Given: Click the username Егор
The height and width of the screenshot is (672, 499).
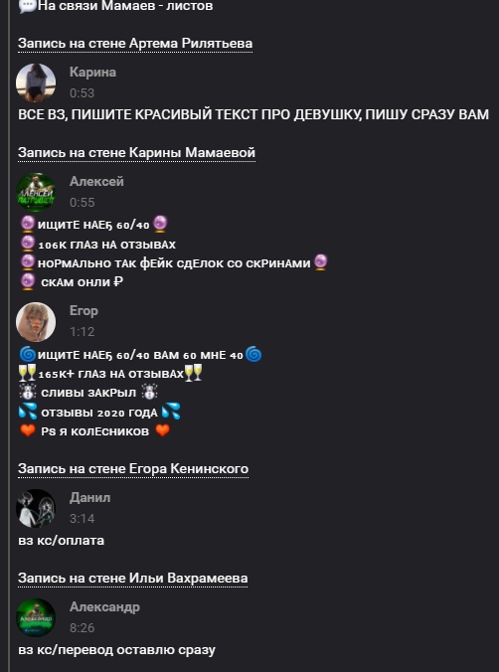Looking at the screenshot, I should tap(83, 311).
